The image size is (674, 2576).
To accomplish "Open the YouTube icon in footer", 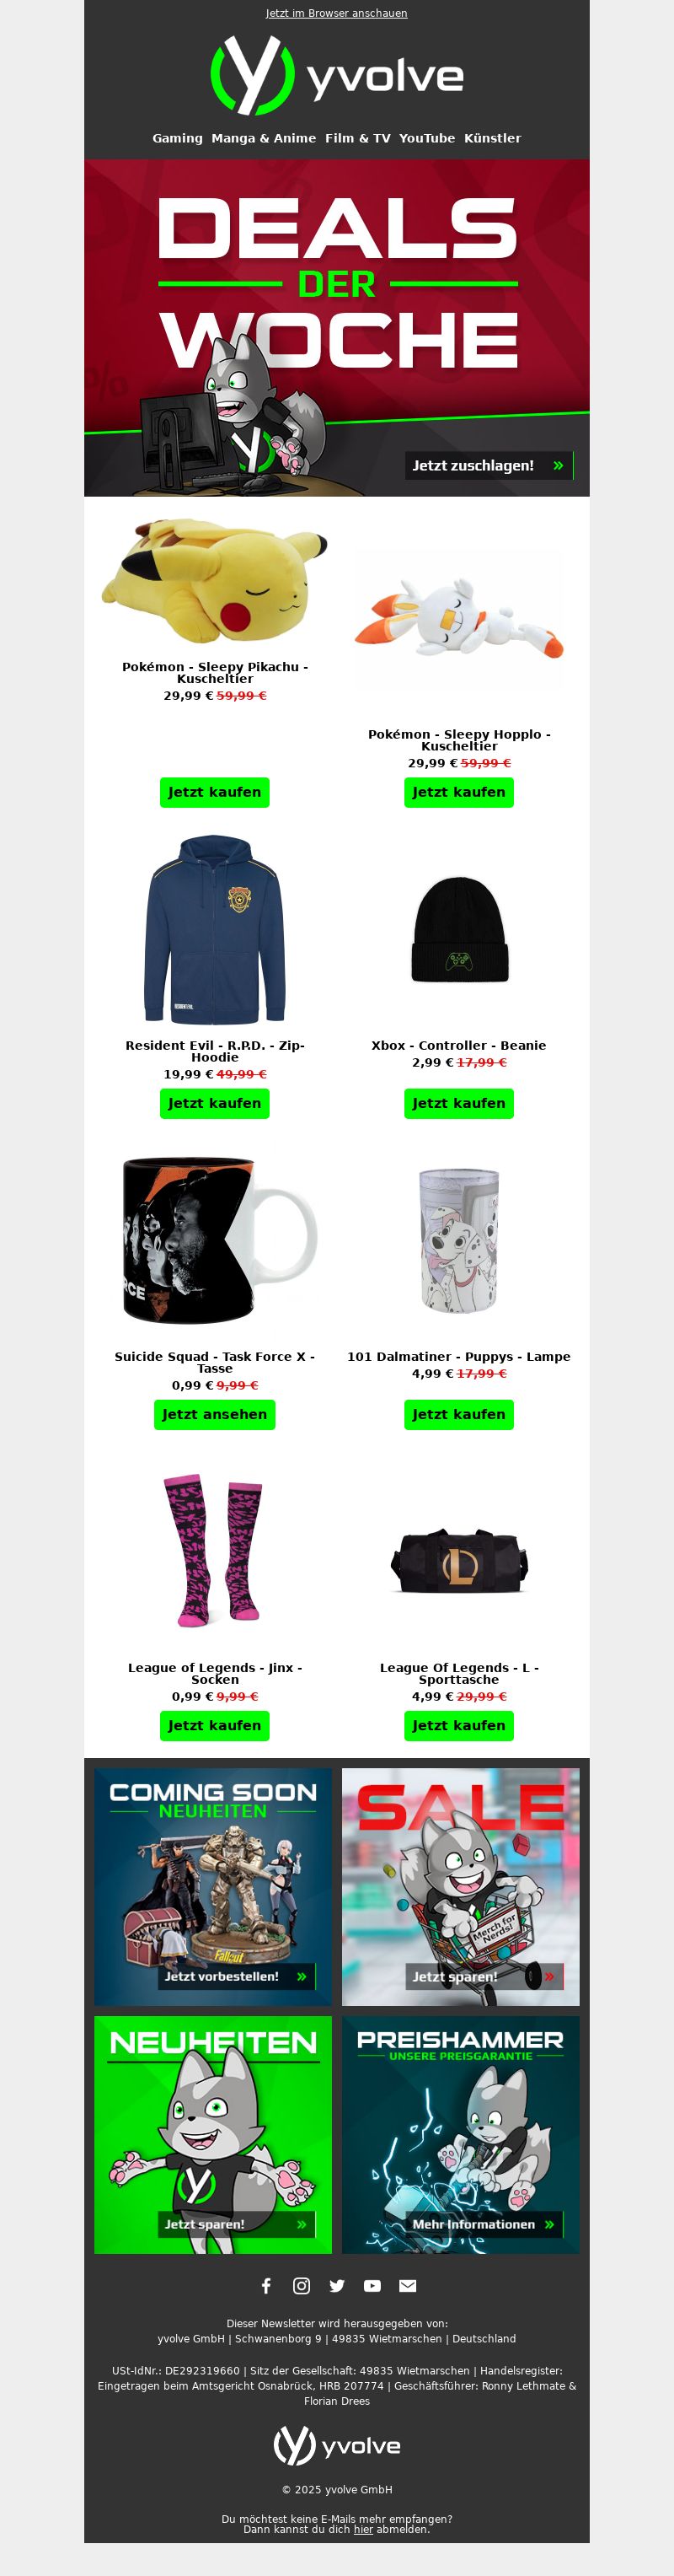I will pos(372,2285).
